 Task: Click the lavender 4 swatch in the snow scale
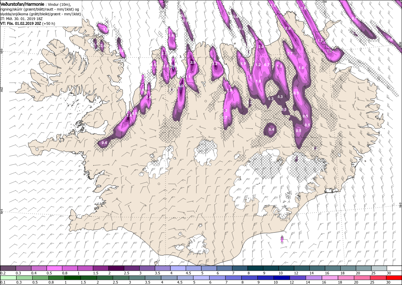178,268
